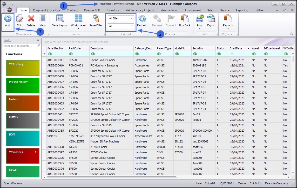
Task: Click the Links search text field
Action: point(20,46)
